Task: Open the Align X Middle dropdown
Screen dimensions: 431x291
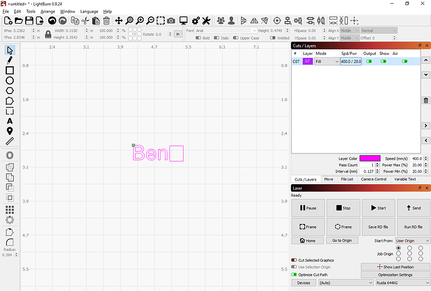Action: coord(350,31)
